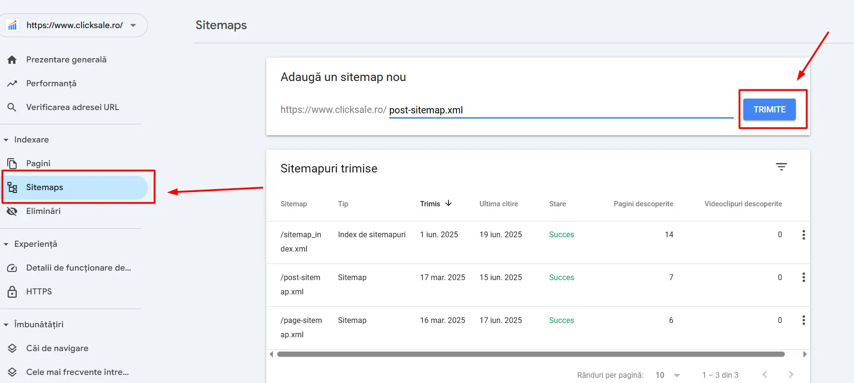Open the three-dot menu for the /post-sitemap.xml row

pyautogui.click(x=803, y=278)
